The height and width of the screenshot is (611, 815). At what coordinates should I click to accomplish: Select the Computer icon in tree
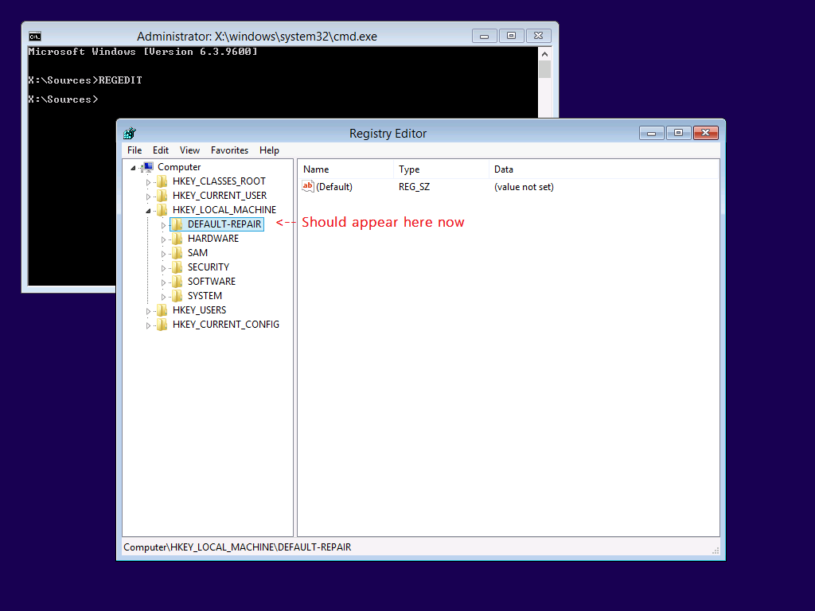click(x=147, y=167)
